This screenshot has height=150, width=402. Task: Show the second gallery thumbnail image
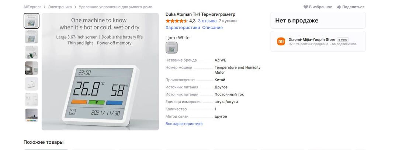click(31, 37)
